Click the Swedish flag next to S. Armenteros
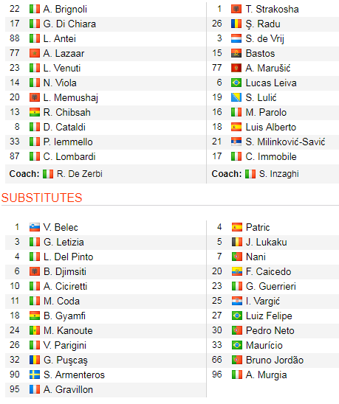Screen dimensions: 339x404 [35, 375]
